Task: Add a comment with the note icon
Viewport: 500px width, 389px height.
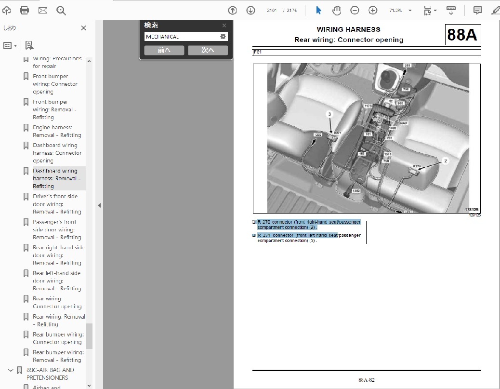Action: coord(477,10)
